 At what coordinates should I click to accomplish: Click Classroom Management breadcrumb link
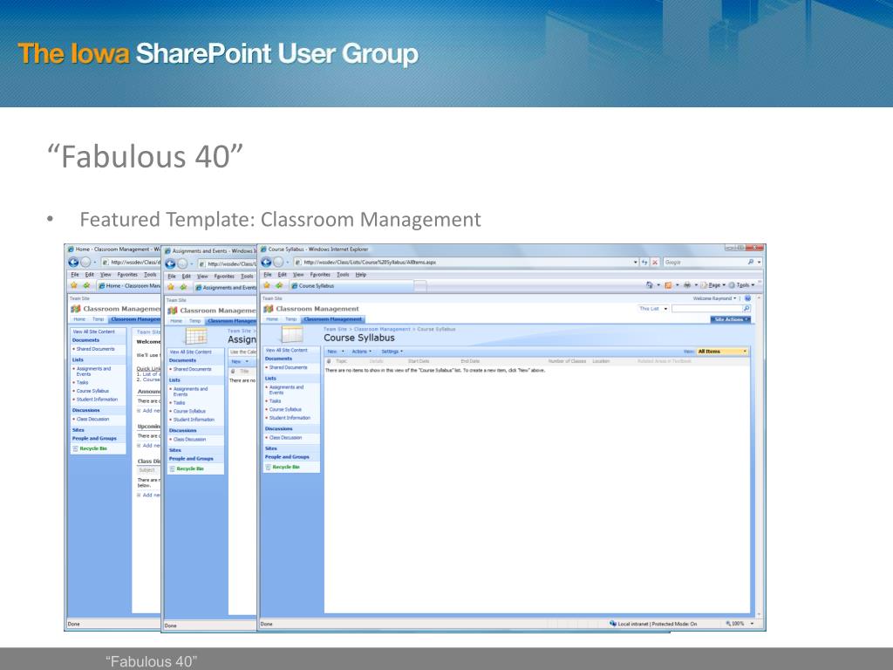coord(382,329)
